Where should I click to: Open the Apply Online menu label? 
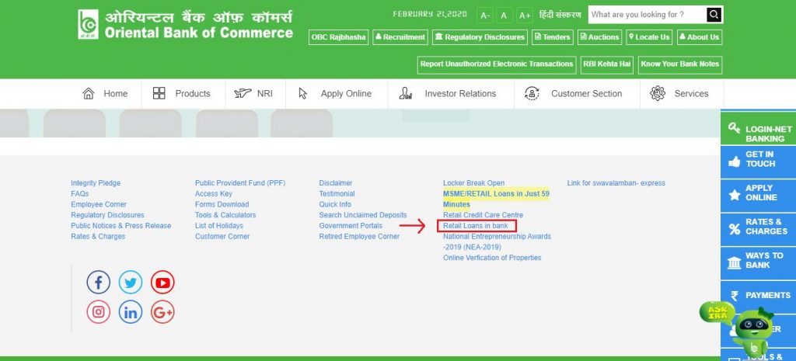coord(346,94)
